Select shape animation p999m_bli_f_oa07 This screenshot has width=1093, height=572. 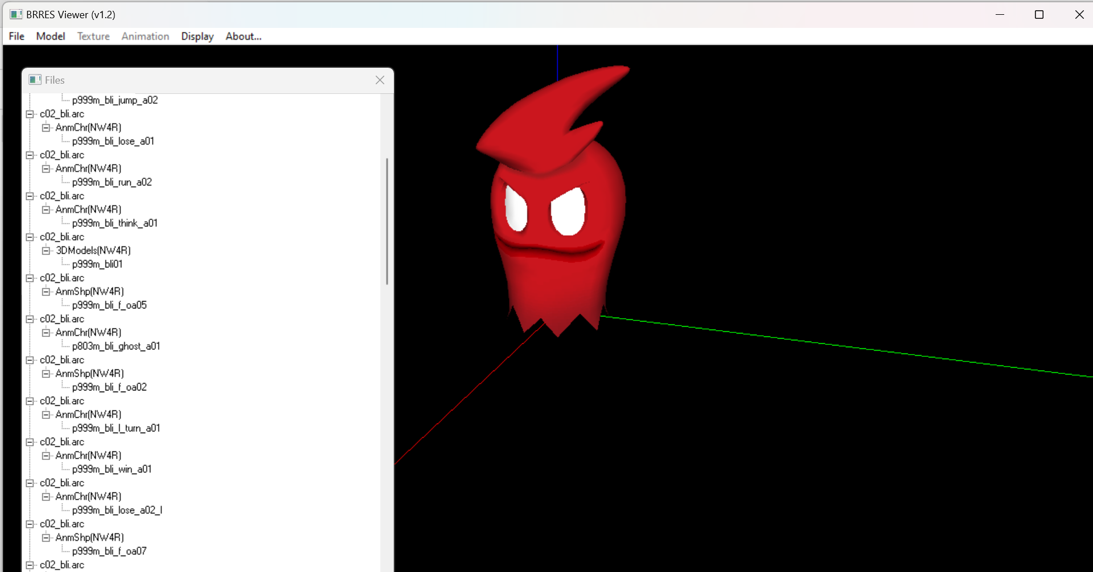[109, 551]
